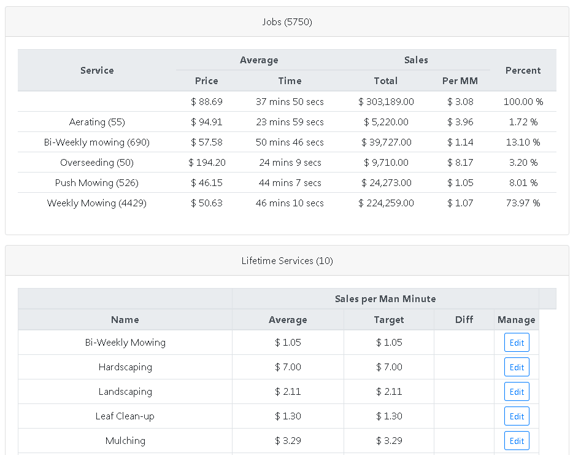Click the Lifetime Services (10) panel header
This screenshot has width=581, height=455.
(287, 261)
